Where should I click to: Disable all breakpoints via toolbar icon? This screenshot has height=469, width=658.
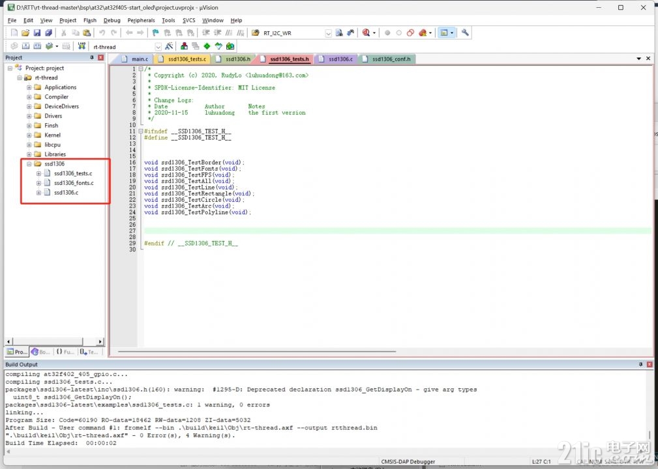pos(410,33)
